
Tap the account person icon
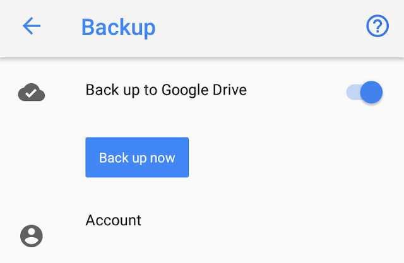tap(32, 236)
